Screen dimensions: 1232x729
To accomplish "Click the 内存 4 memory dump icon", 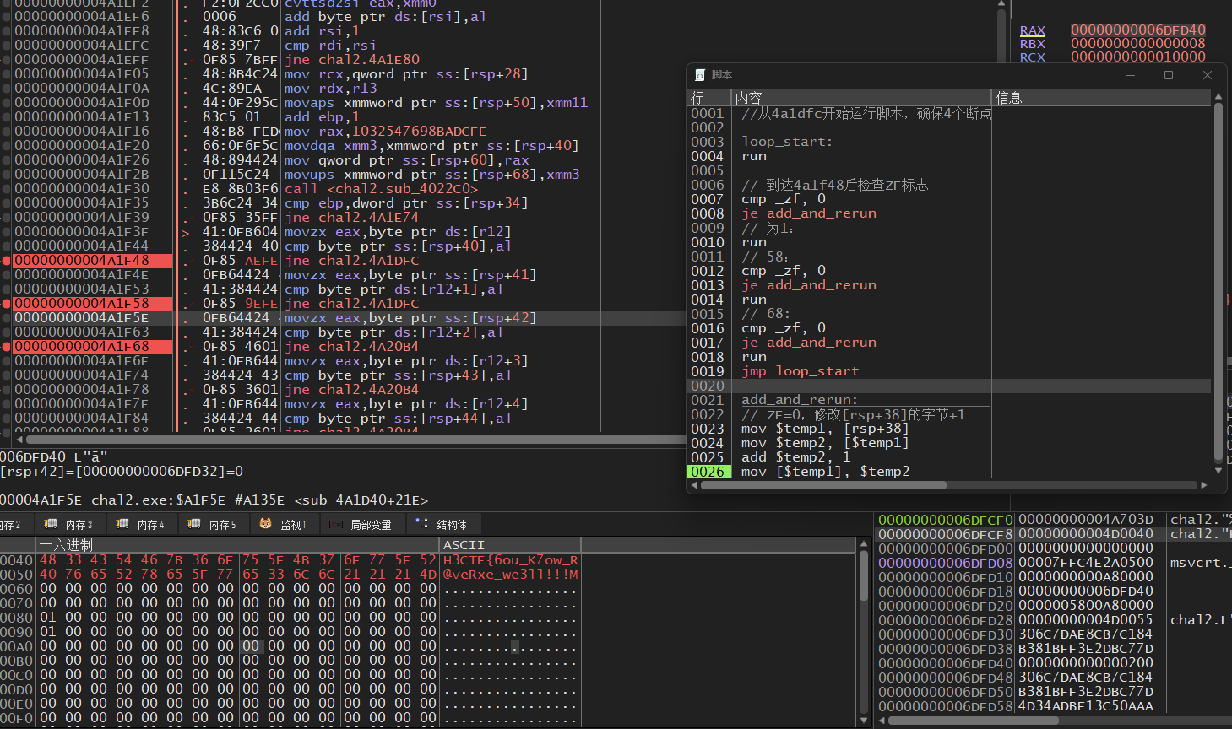I will (x=122, y=524).
